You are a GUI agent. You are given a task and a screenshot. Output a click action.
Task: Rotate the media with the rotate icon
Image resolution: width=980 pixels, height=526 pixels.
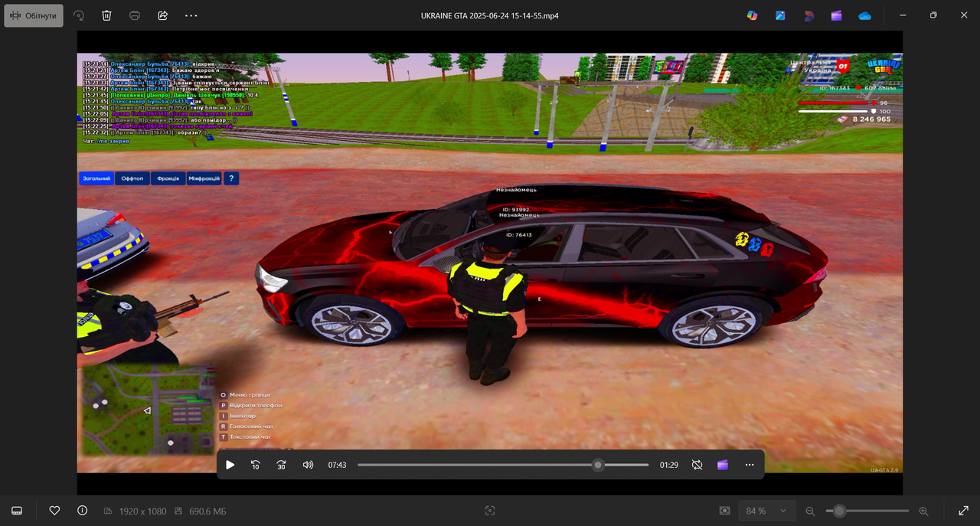[x=78, y=15]
